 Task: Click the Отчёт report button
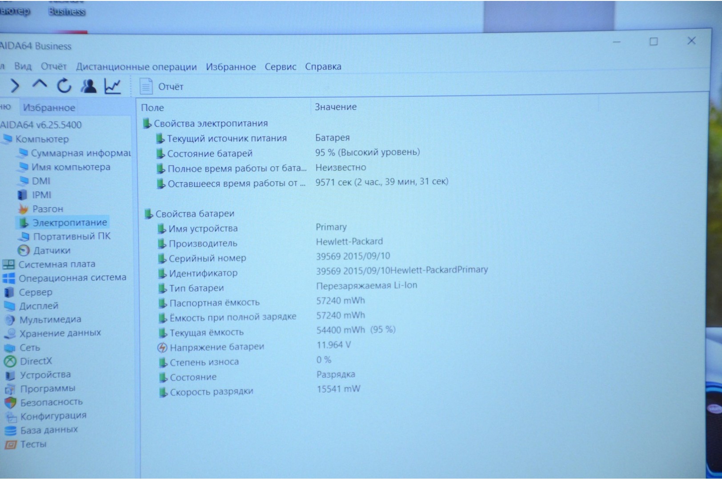(162, 87)
